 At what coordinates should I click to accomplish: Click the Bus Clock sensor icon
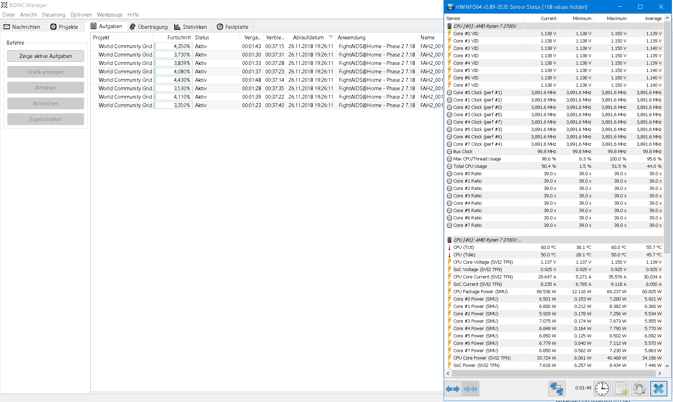pos(449,151)
